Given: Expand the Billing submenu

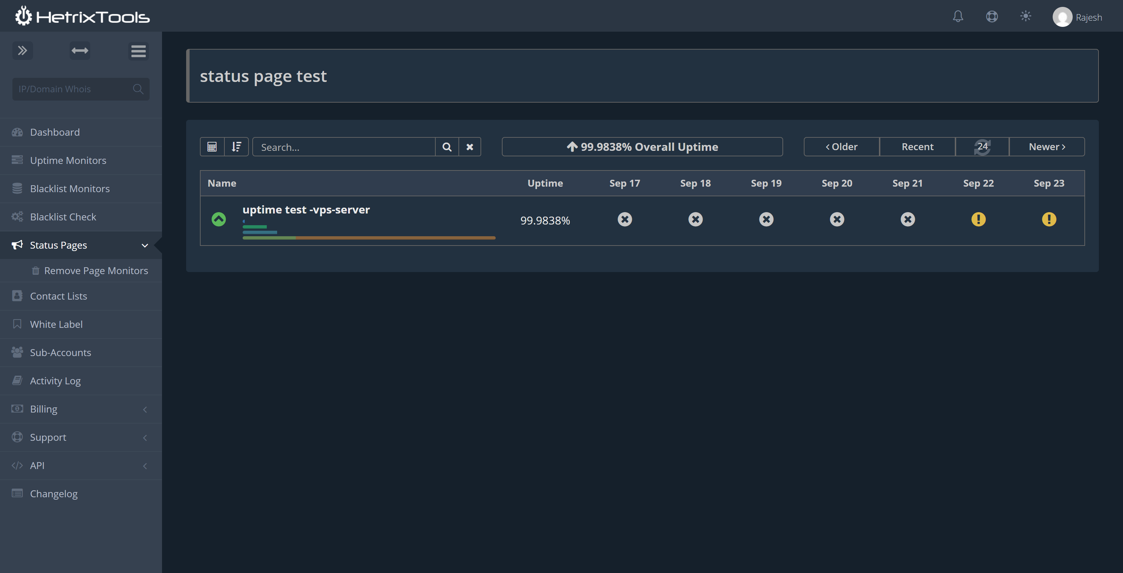Looking at the screenshot, I should coord(81,409).
